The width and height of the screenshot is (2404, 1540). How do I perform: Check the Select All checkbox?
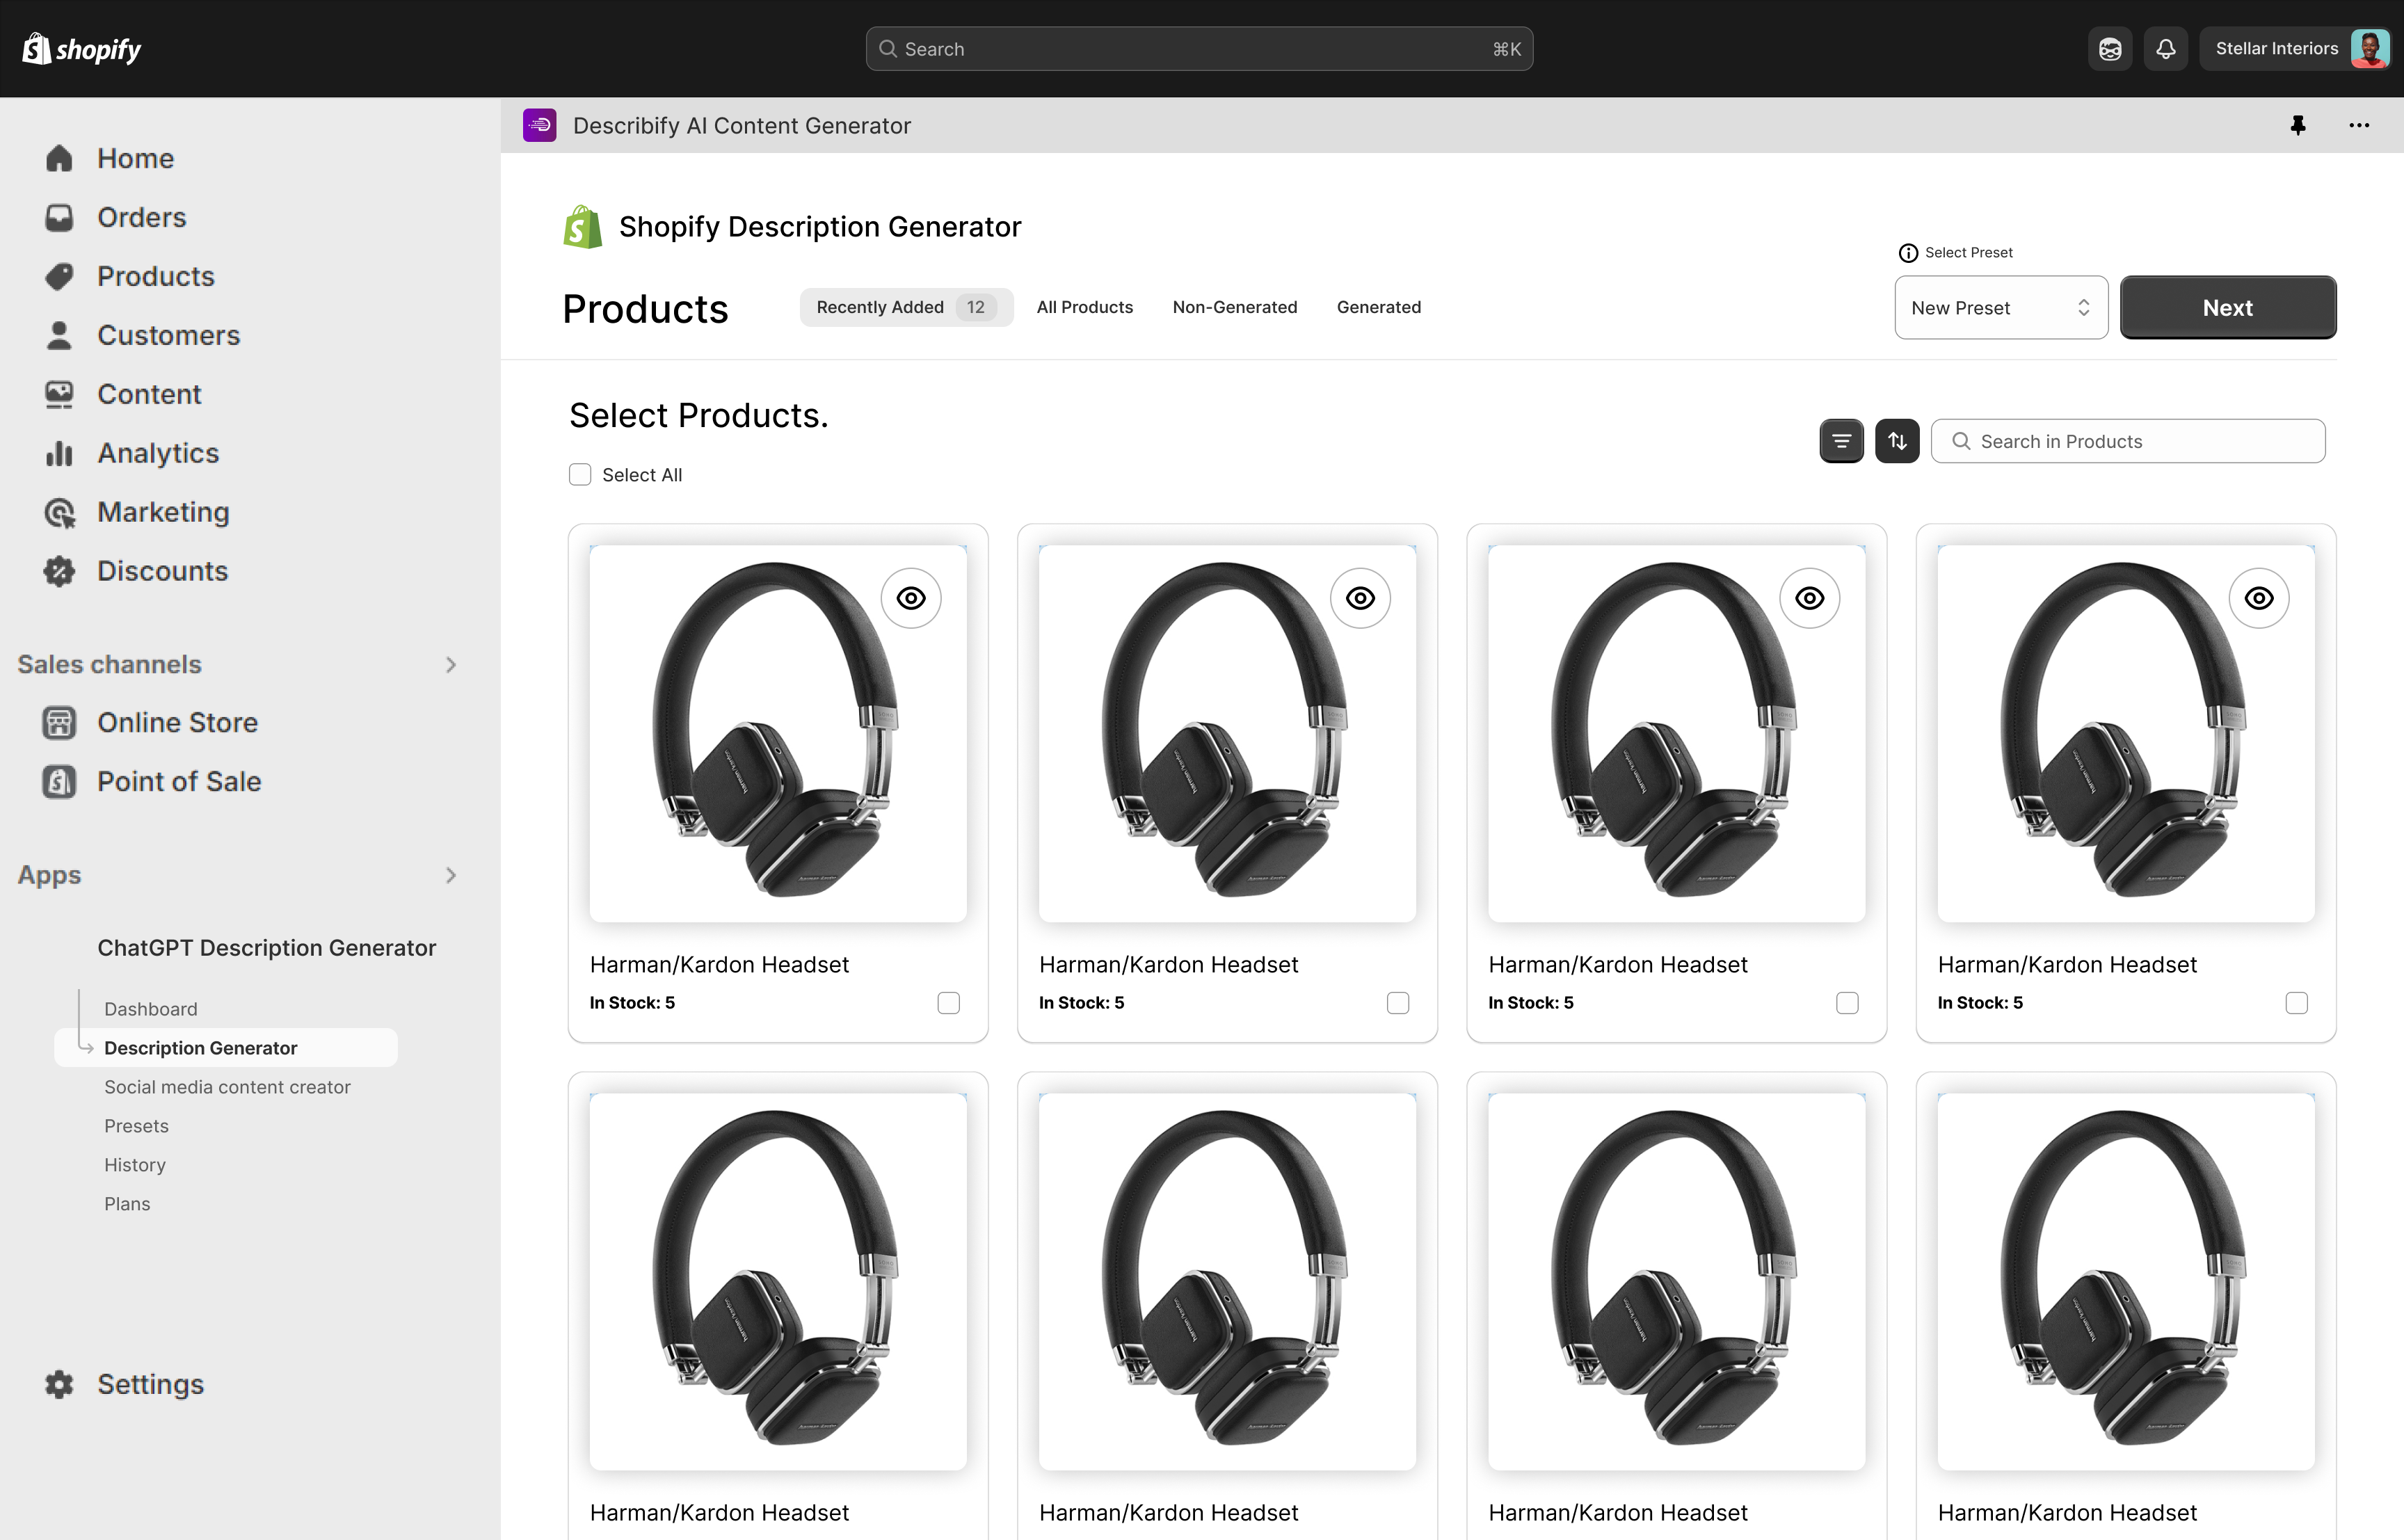[x=580, y=475]
